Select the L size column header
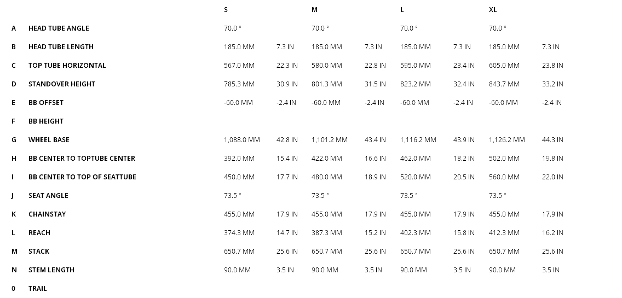Image resolution: width=622 pixels, height=298 pixels. (x=402, y=10)
